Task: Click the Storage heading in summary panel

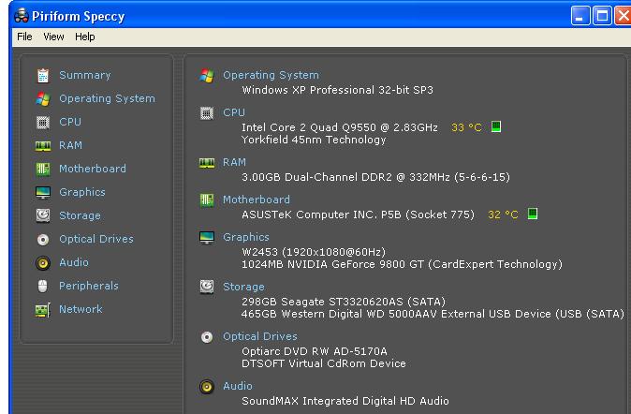Action: coord(243,287)
